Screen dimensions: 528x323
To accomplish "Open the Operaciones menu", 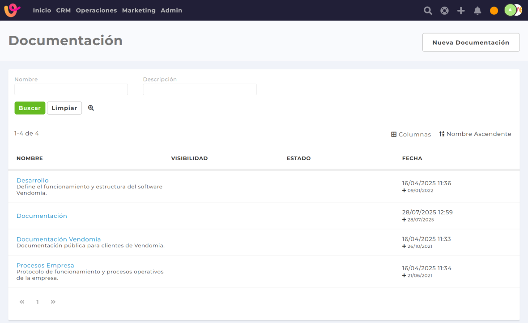I will tap(96, 10).
